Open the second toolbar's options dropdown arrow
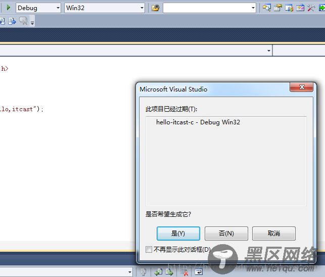This screenshot has width=325, height=277. (32, 23)
